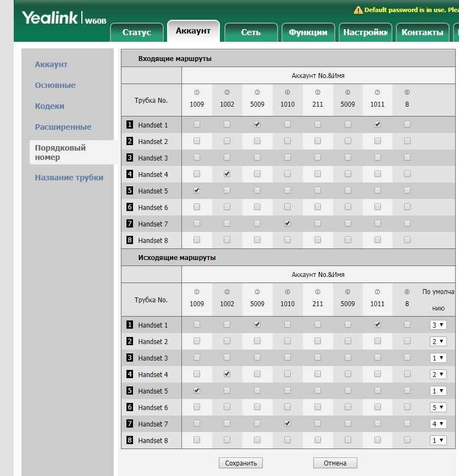Enable account 211 for Handset 3 outgoing routes
459x476 pixels.
tap(318, 357)
